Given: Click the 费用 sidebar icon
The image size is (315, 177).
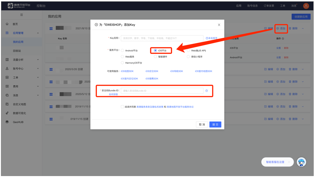Looking at the screenshot, I should coord(7,86).
